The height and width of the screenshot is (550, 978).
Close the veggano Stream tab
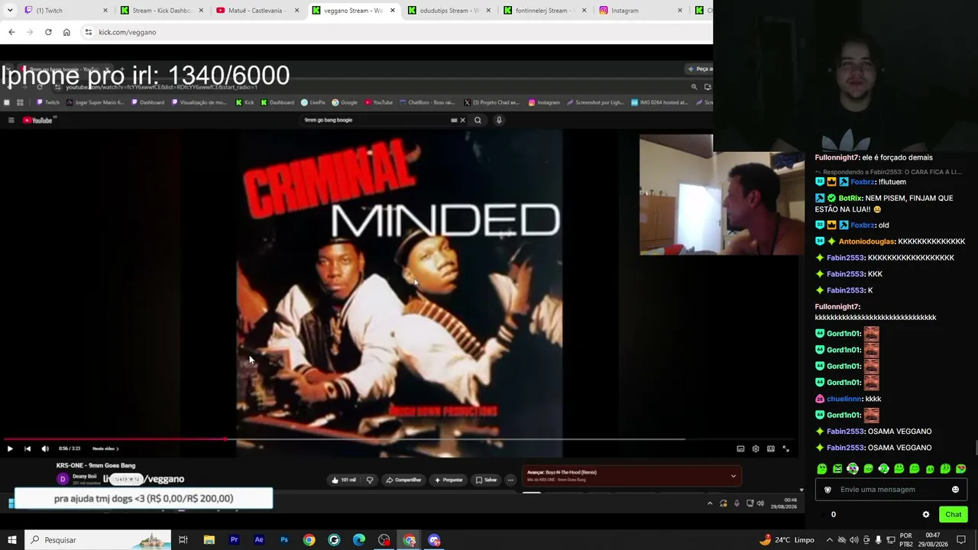coord(393,11)
